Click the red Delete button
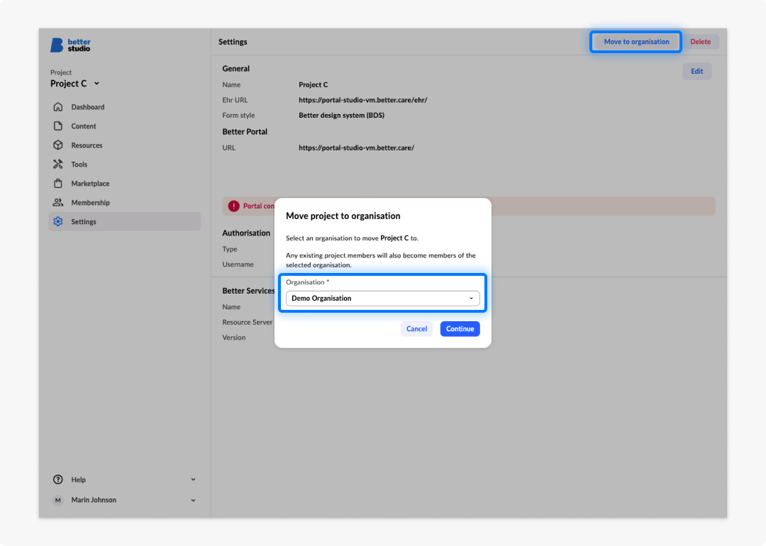The image size is (766, 546). [700, 42]
